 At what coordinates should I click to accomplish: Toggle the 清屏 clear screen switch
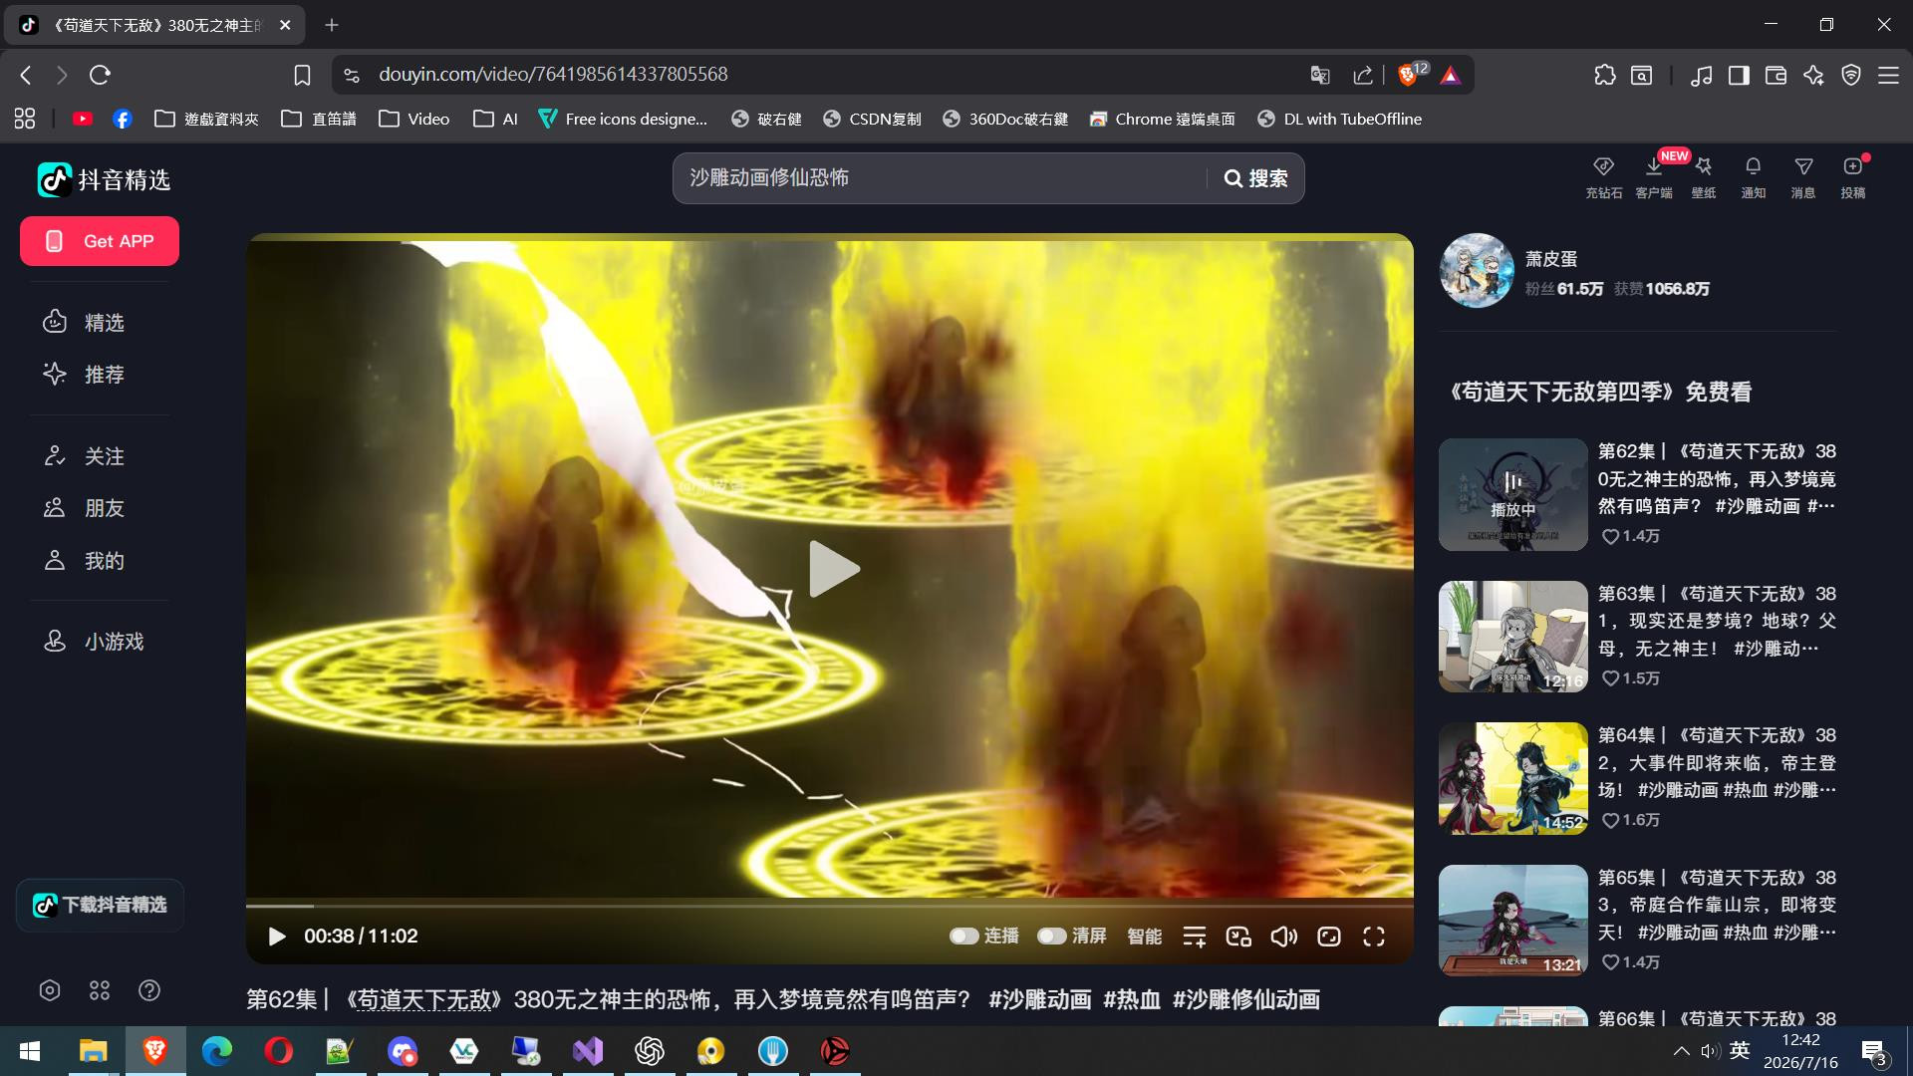[1051, 936]
